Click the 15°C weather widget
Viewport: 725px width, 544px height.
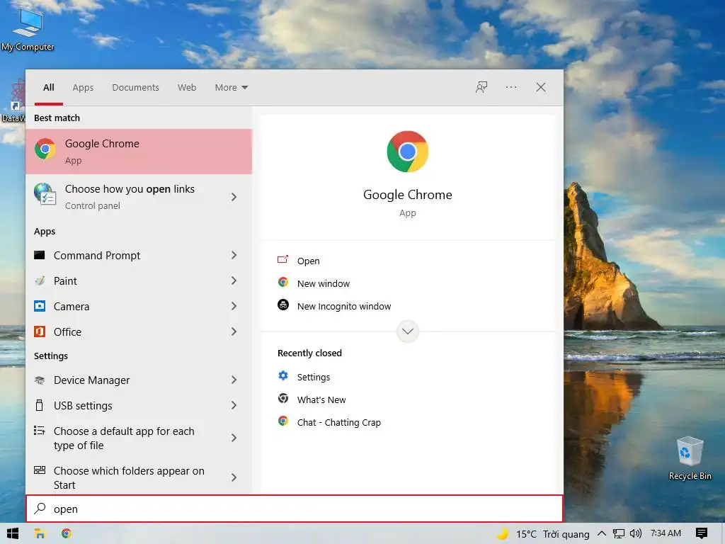pyautogui.click(x=543, y=534)
